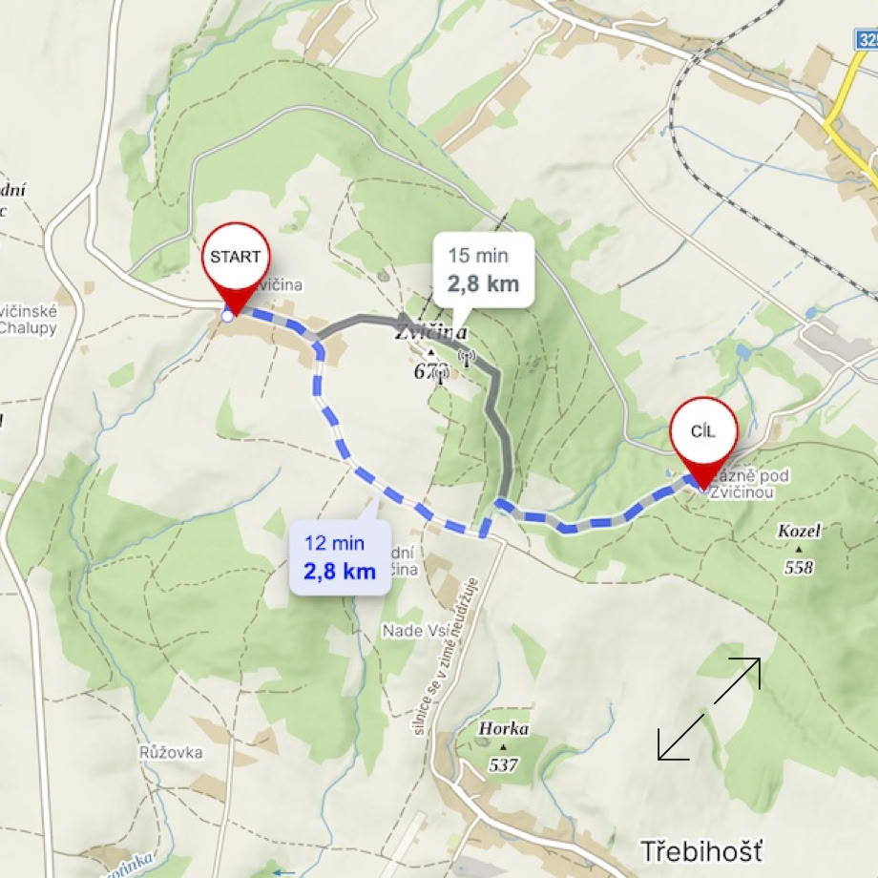Viewport: 878px width, 878px height.
Task: Click the Třebihošť village label
Action: [x=701, y=851]
